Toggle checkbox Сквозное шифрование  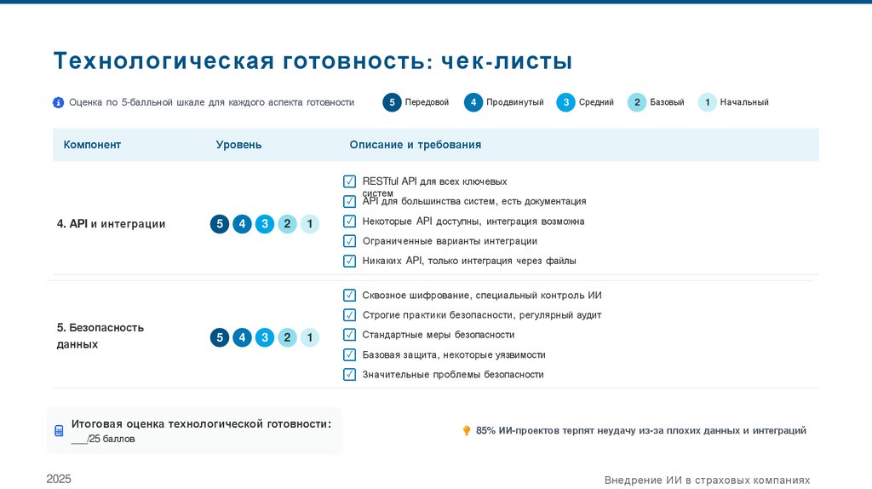(x=349, y=296)
